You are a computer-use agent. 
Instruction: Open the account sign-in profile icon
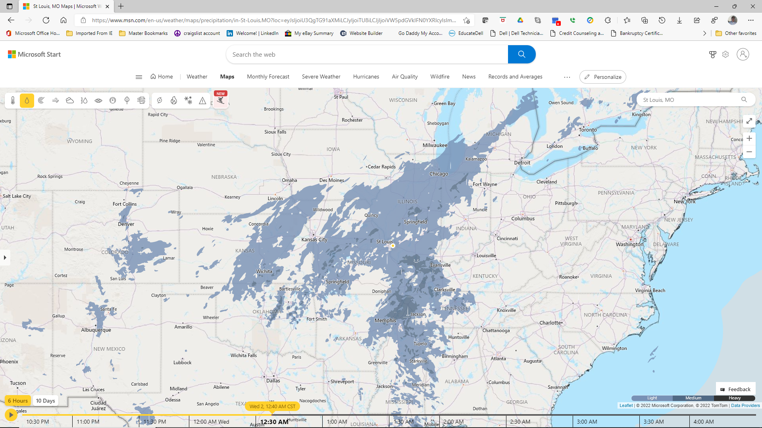pos(743,54)
